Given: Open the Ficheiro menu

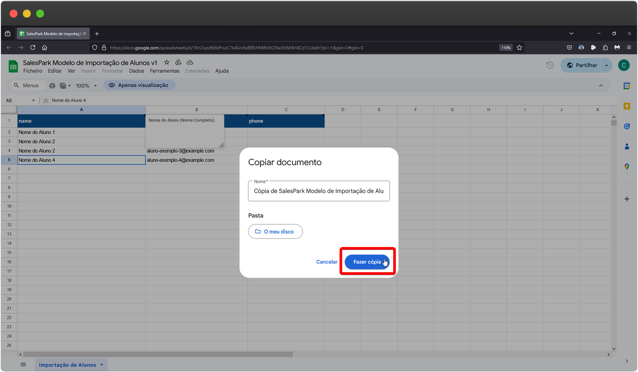Looking at the screenshot, I should pos(33,71).
